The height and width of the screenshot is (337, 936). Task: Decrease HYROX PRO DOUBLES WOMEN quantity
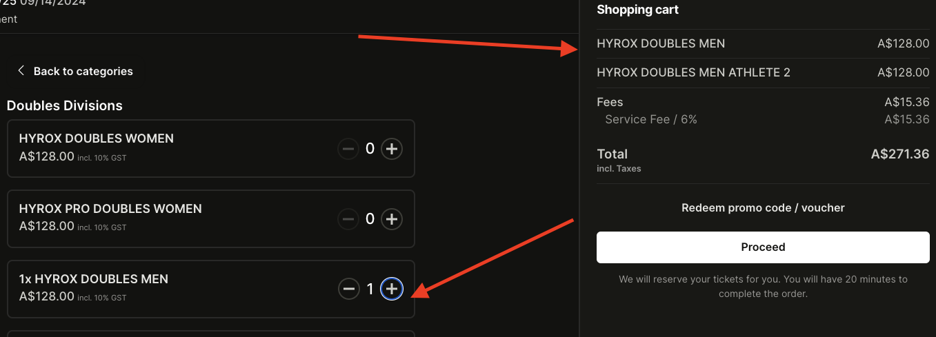[348, 219]
